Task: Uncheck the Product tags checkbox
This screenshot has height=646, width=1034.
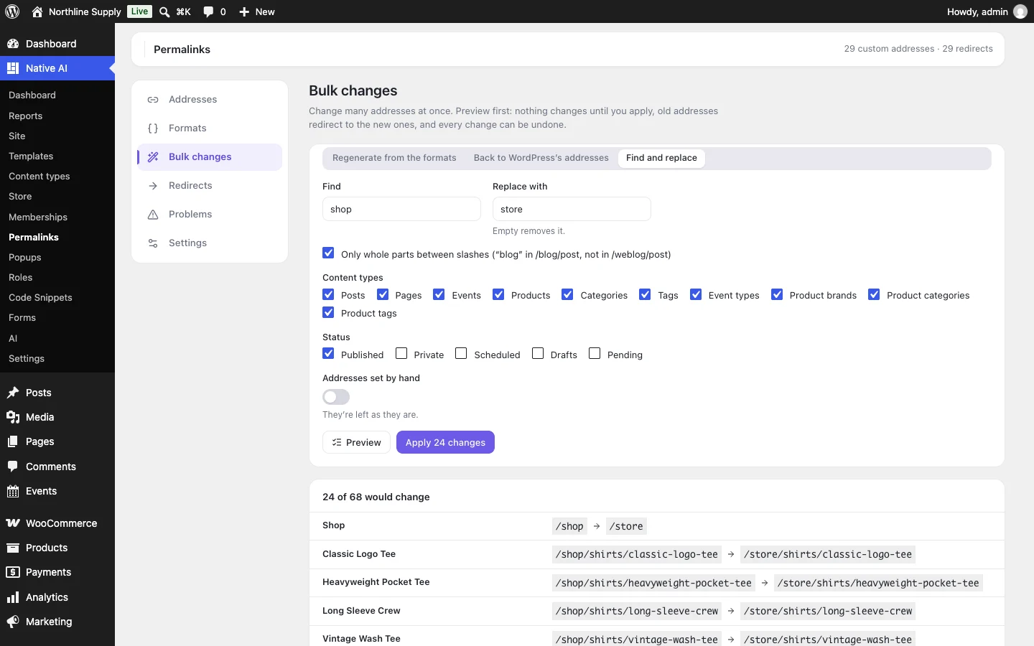Action: (328, 312)
